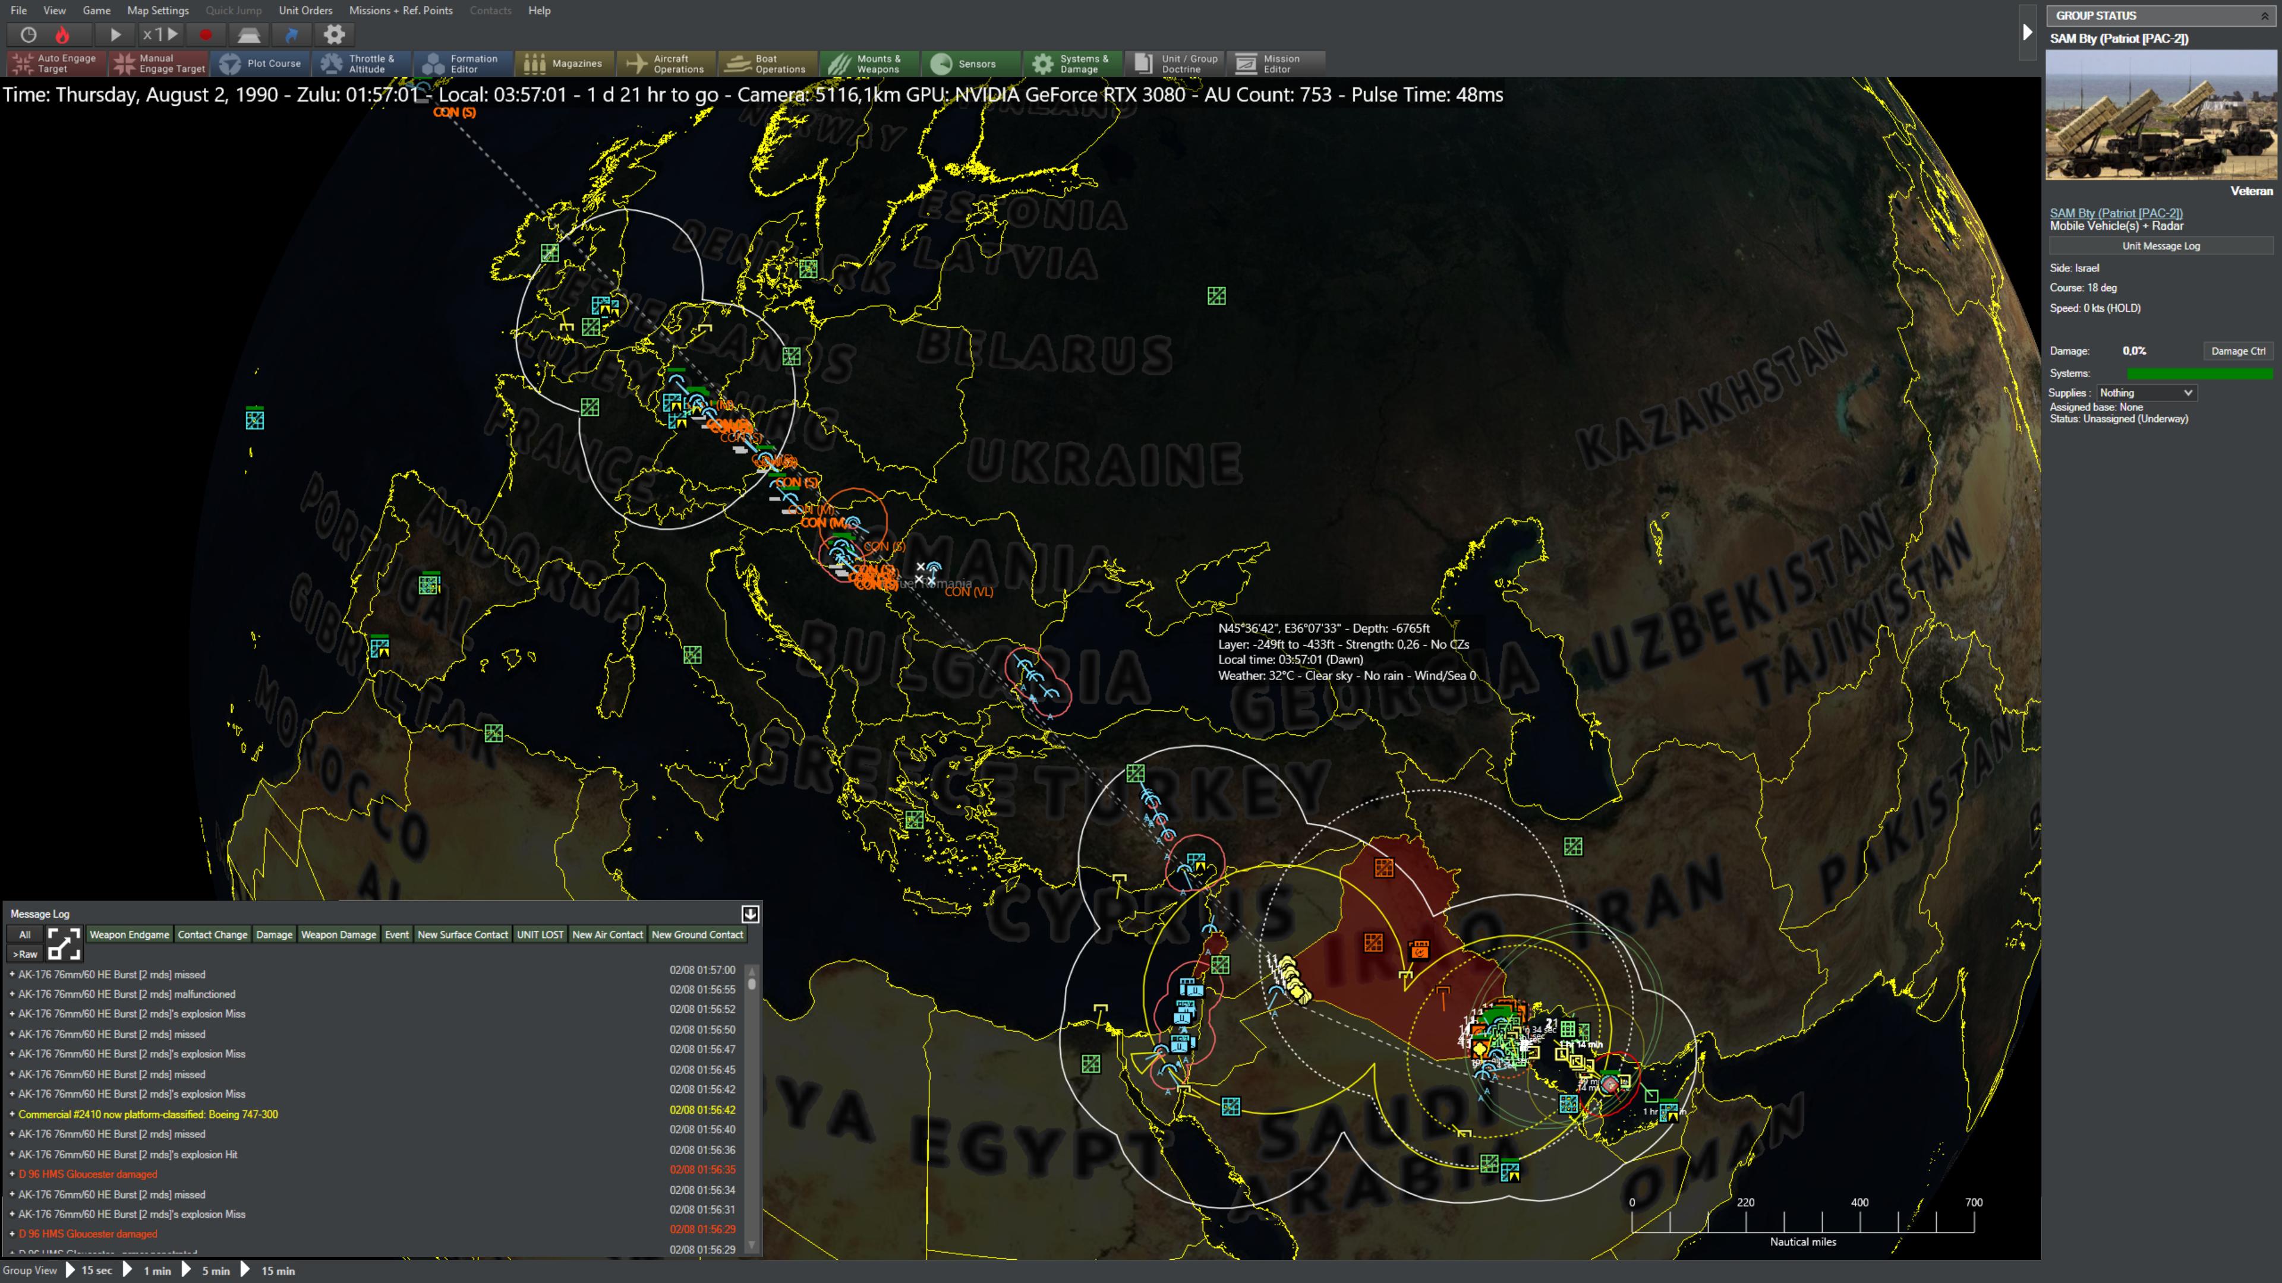Open the gear settings icon
The height and width of the screenshot is (1283, 2282).
(x=334, y=34)
